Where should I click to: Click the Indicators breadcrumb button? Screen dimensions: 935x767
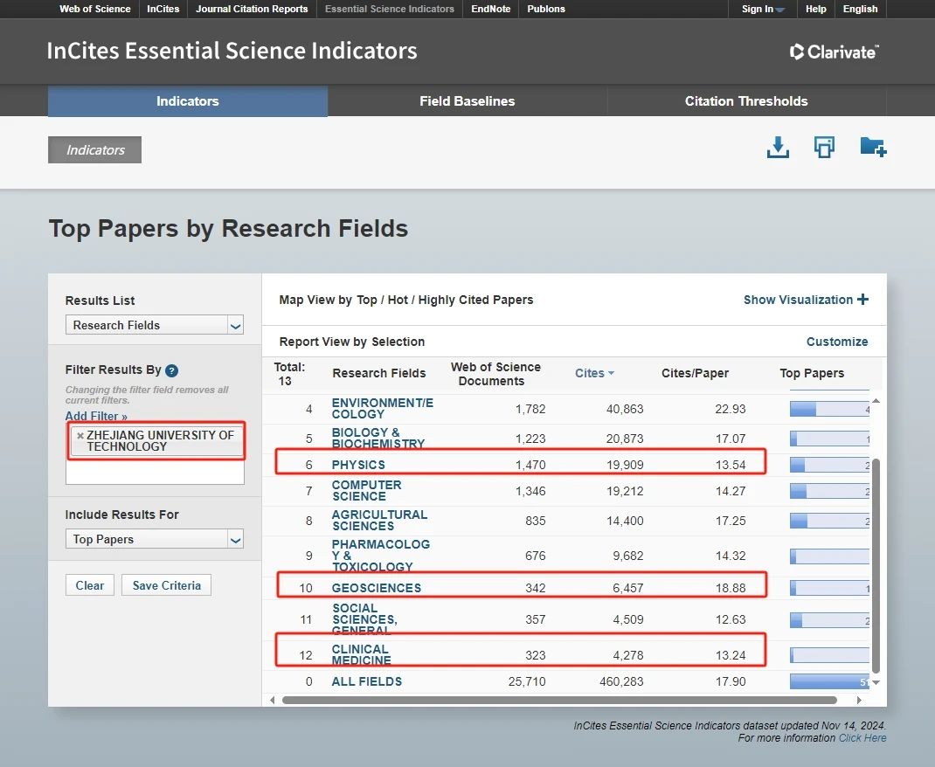point(95,149)
